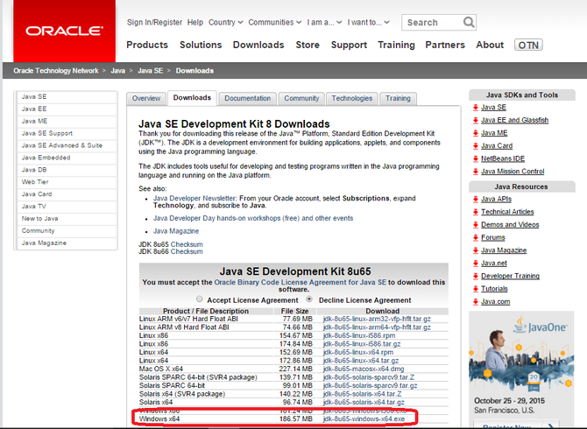Select Decline License Agreement radio button
This screenshot has width=587, height=429.
point(309,299)
